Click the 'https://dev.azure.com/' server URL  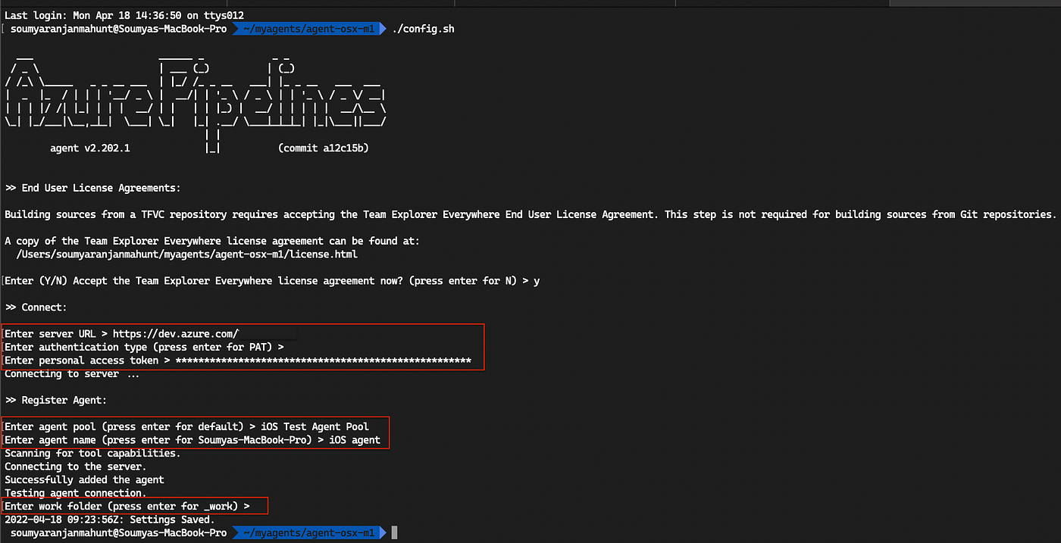pos(176,334)
